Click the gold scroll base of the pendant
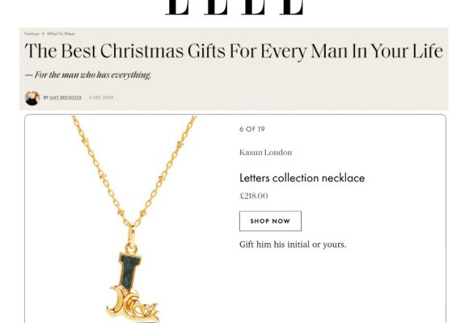The height and width of the screenshot is (323, 469). point(133,304)
